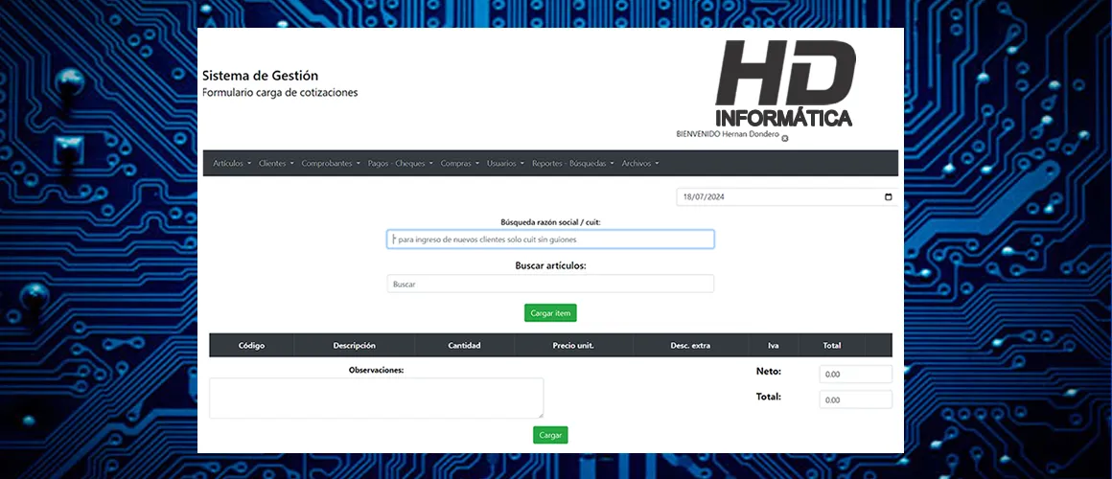Open the calendar picker icon in date field
The width and height of the screenshot is (1112, 479).
[x=888, y=197]
